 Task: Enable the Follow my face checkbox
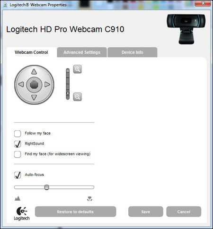coord(18,134)
